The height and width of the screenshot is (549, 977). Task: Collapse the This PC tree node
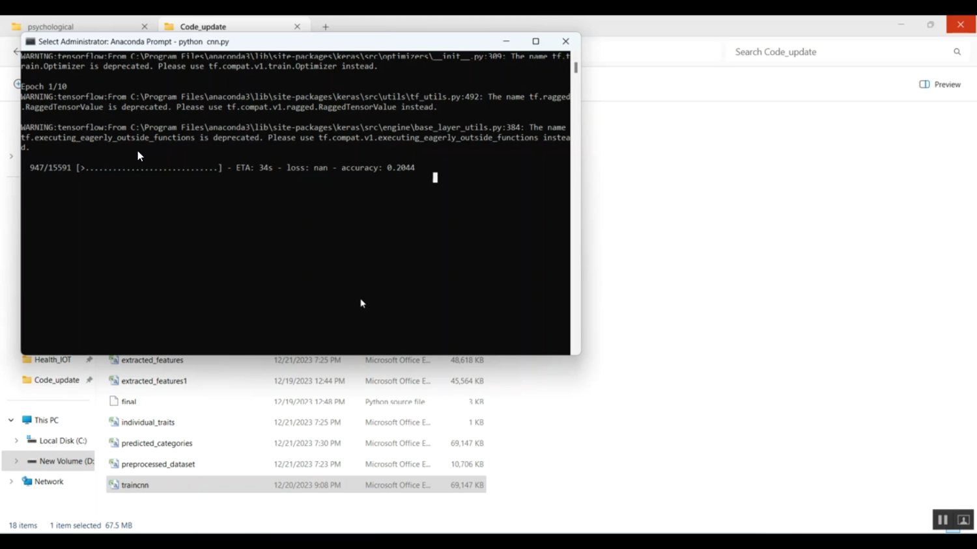pyautogui.click(x=11, y=420)
